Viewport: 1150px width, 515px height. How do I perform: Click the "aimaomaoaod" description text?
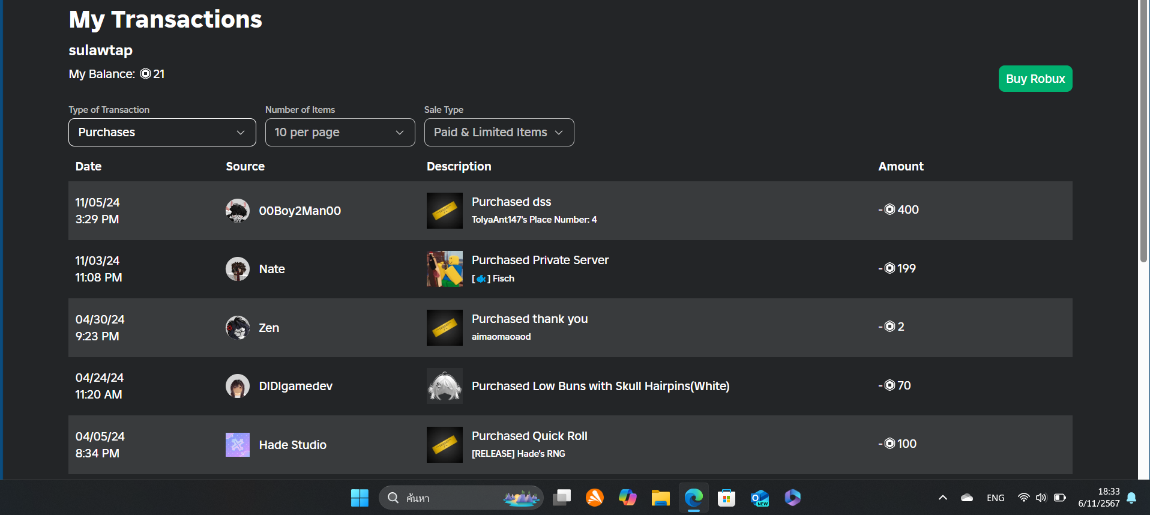point(501,337)
